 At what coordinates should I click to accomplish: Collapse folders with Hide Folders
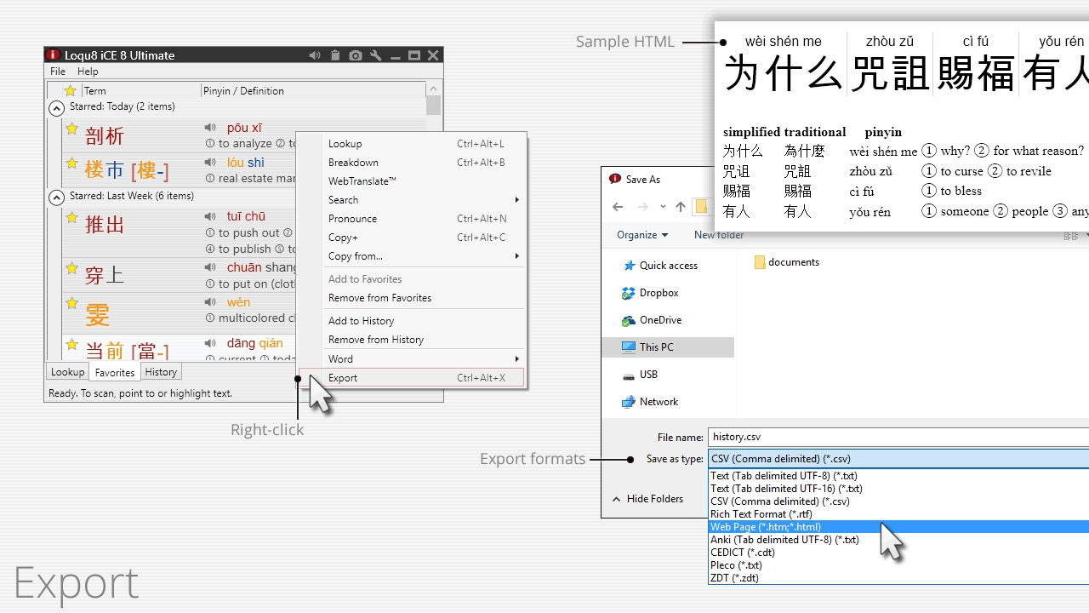pos(648,499)
